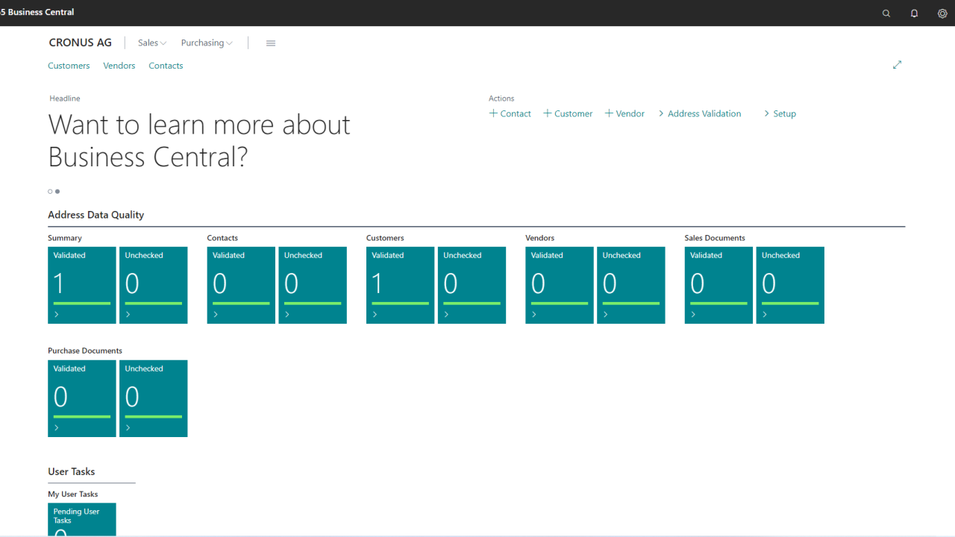Expand the Address Validation action group
This screenshot has width=955, height=537.
700,113
